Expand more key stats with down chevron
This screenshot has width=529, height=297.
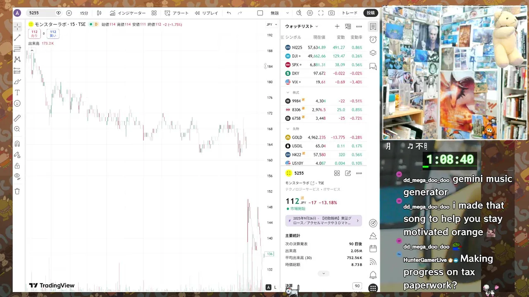point(324,273)
